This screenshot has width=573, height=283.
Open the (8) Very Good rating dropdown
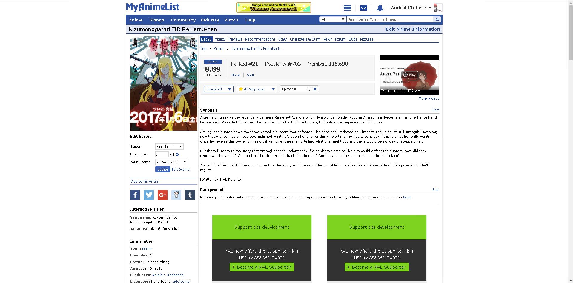[x=257, y=89]
